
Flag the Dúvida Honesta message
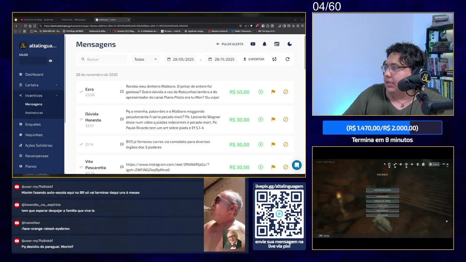click(273, 119)
